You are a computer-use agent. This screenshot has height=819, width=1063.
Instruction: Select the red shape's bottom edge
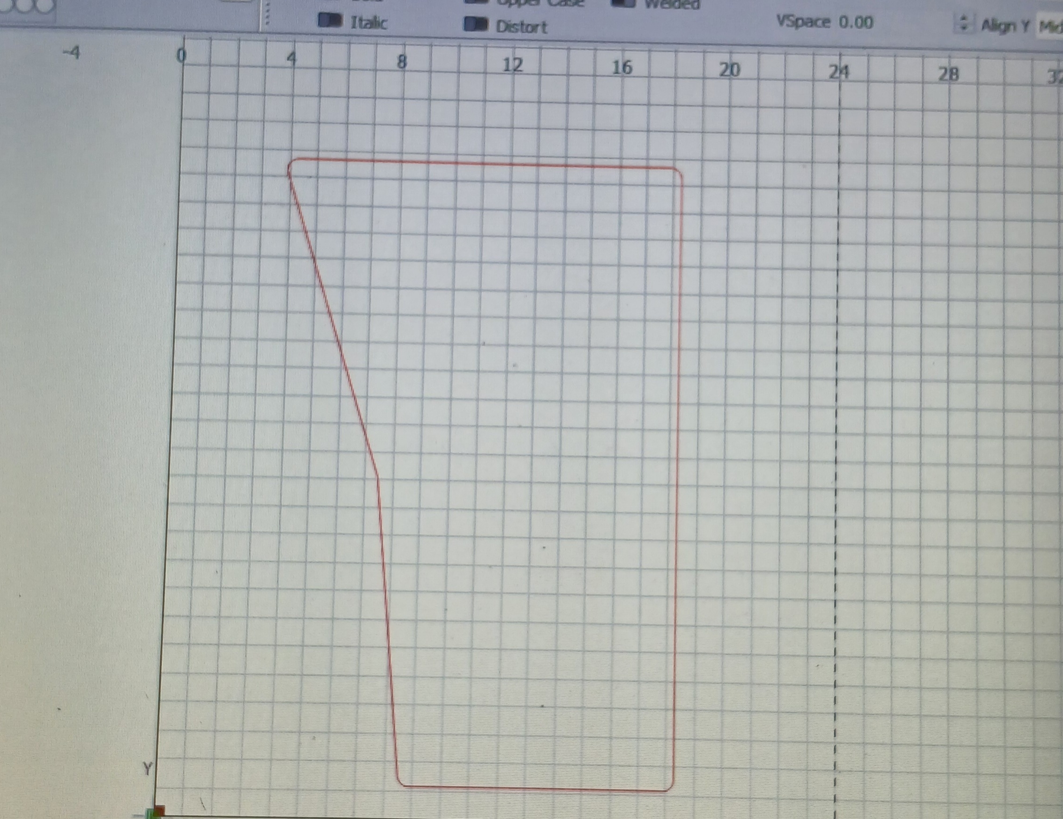coord(535,789)
